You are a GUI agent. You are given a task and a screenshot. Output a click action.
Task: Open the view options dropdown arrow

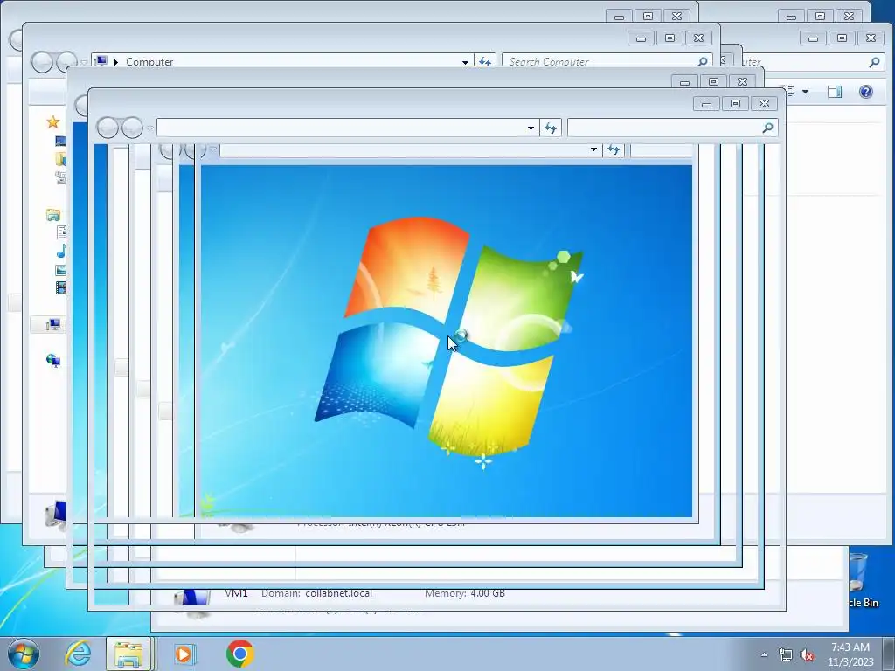805,91
